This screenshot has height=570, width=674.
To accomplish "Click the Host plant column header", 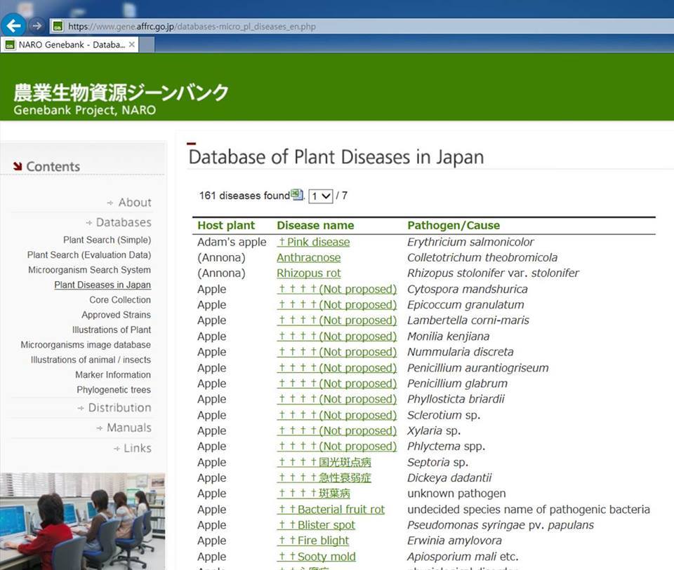I will (x=226, y=225).
